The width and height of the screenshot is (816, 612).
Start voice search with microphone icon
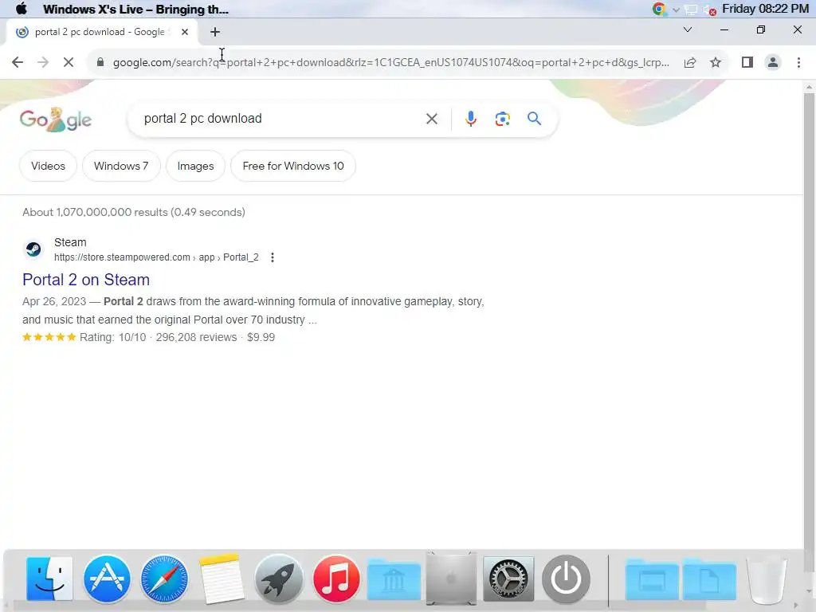pyautogui.click(x=470, y=119)
